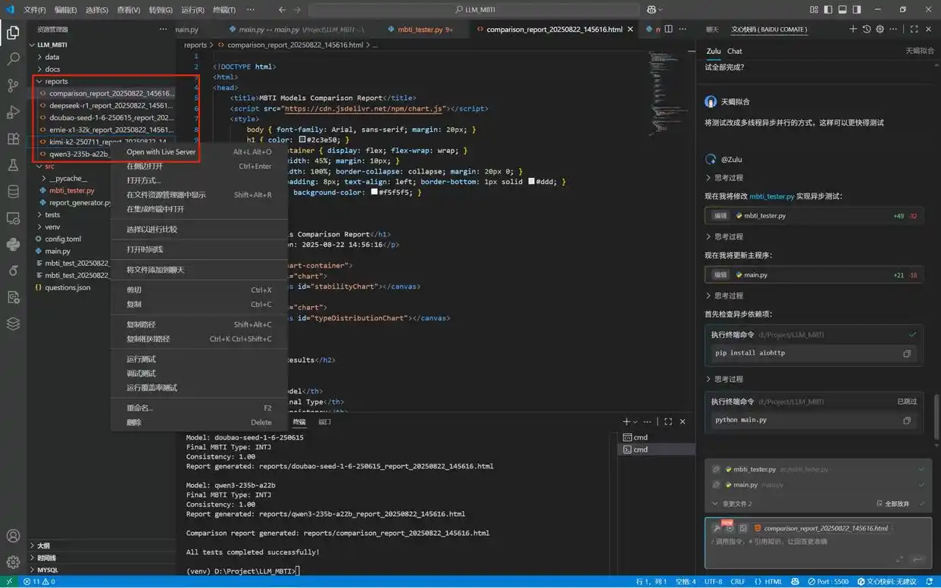Copy the pip install aiohttp command
The height and width of the screenshot is (588, 941).
pos(906,354)
